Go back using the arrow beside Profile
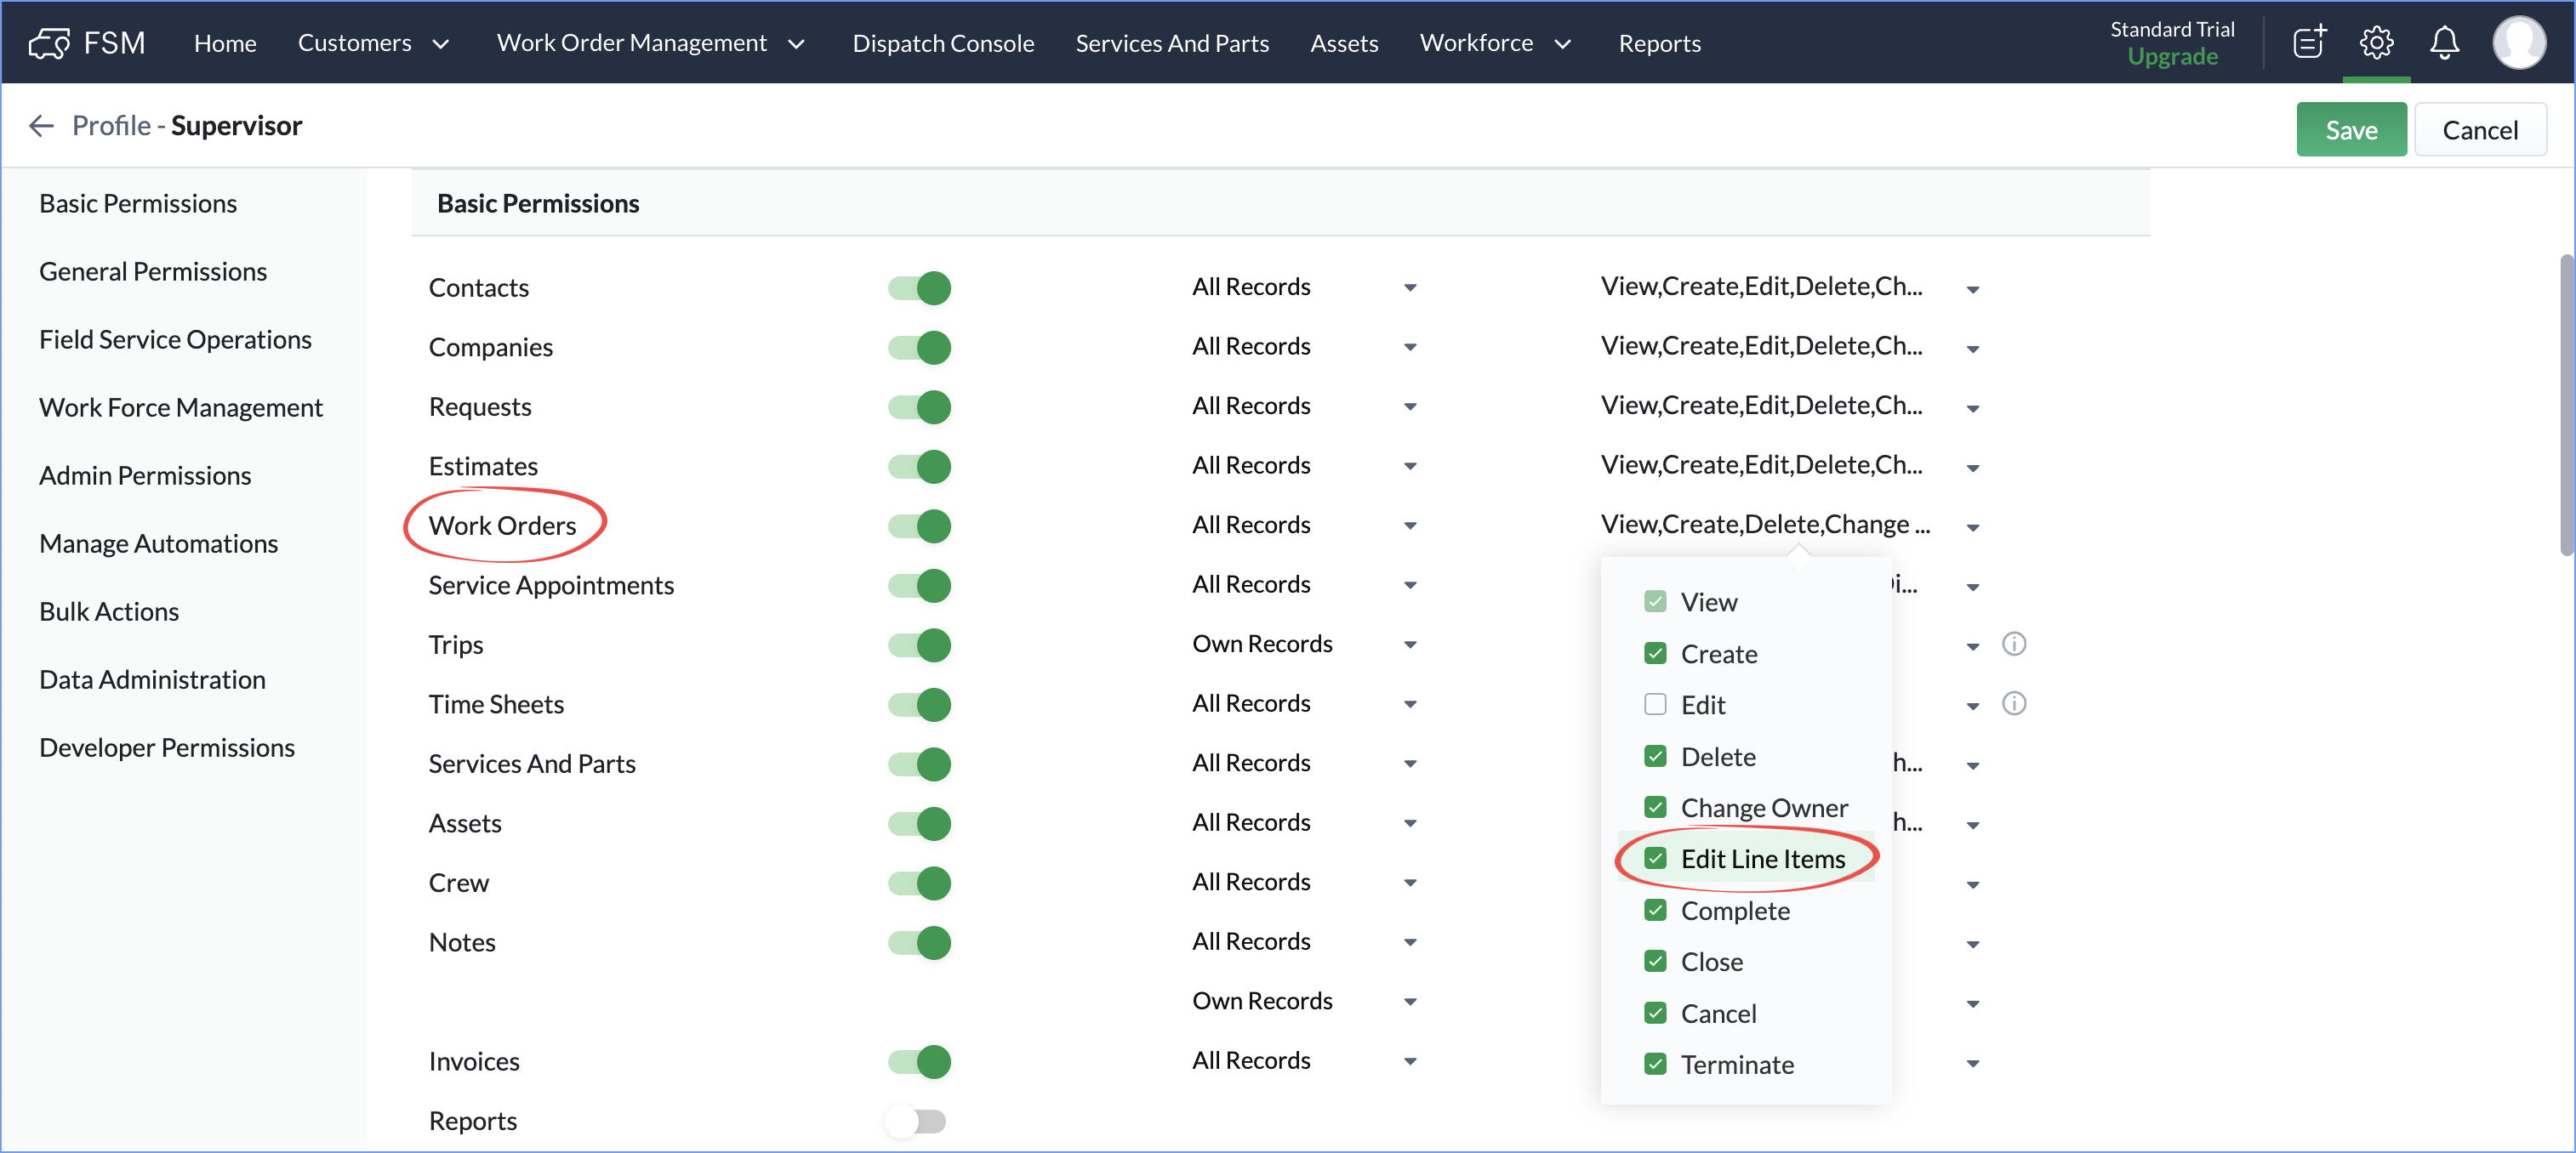The width and height of the screenshot is (2576, 1153). 41,125
